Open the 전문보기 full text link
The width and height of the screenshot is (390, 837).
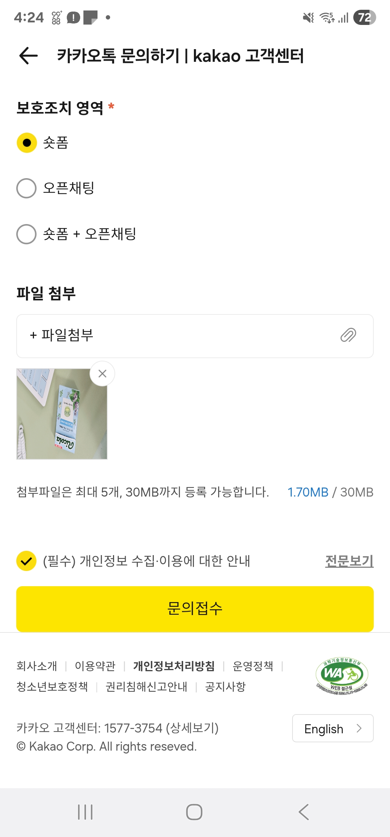coord(349,561)
